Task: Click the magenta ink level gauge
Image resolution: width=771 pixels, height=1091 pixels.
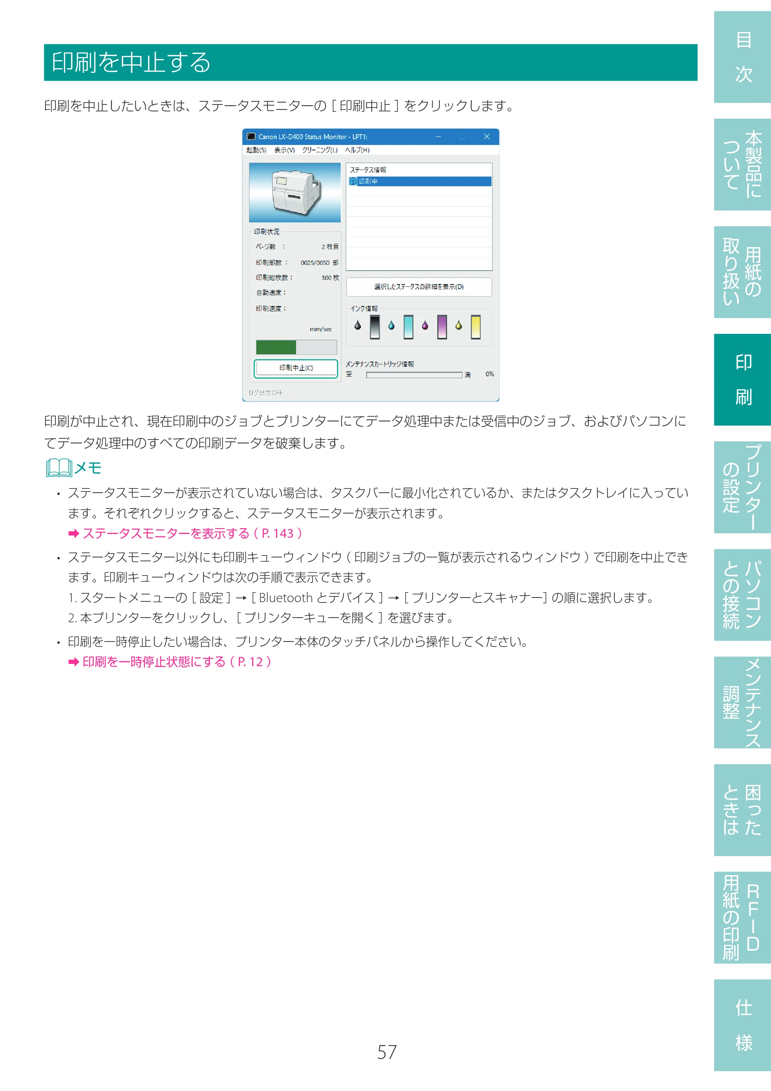Action: pos(442,327)
